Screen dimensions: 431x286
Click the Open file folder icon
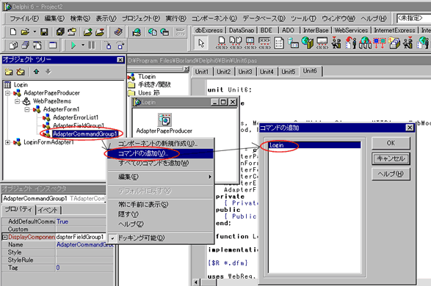(25, 32)
